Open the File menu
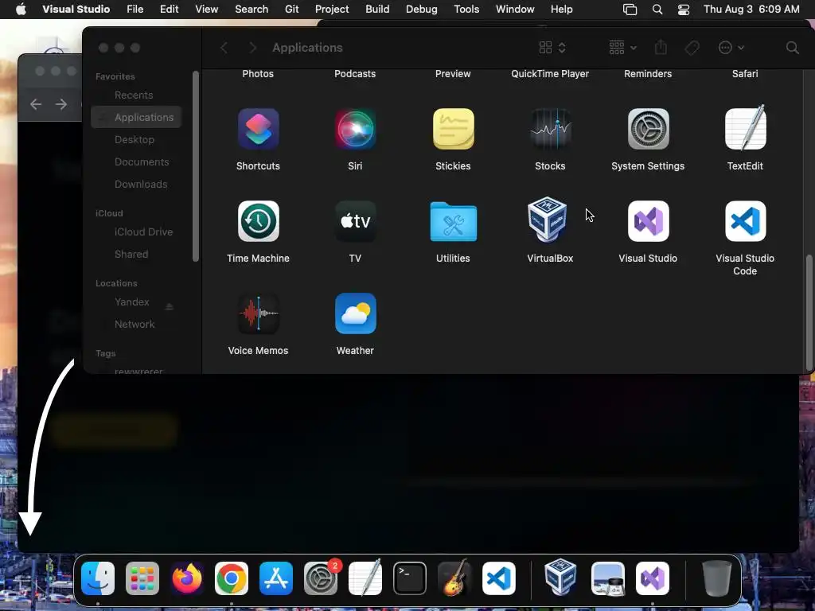Viewport: 815px width, 611px height. click(x=135, y=10)
